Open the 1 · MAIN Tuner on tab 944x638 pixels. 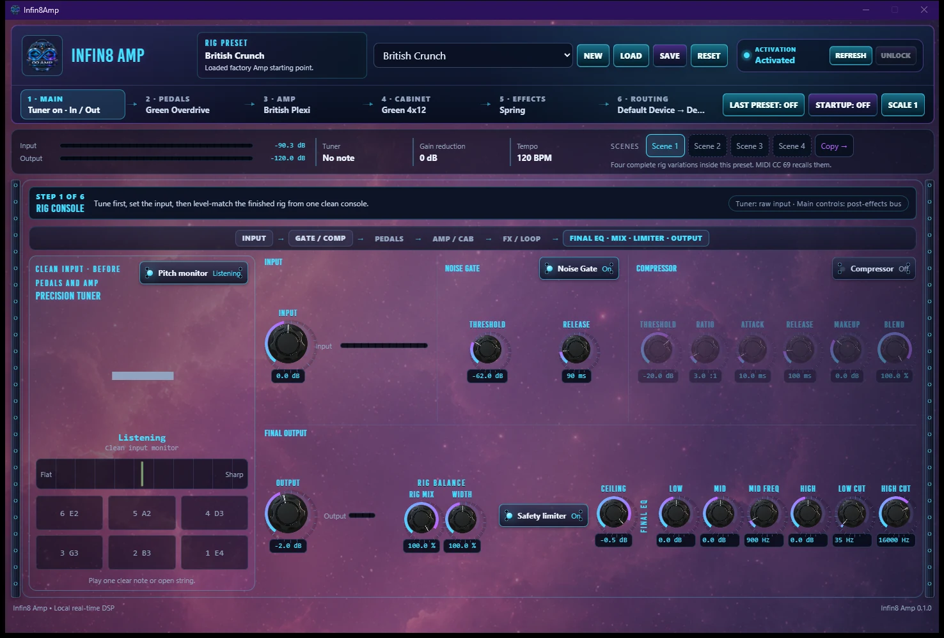[72, 105]
